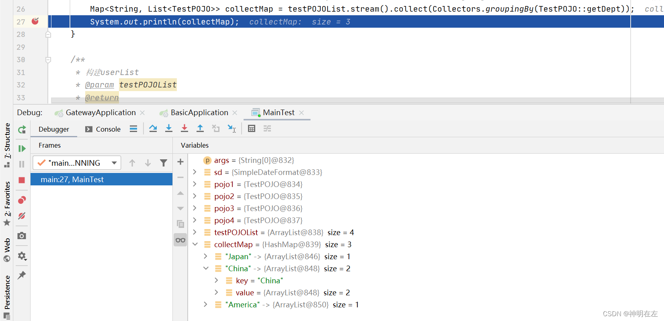Click the Frames filter icon
The height and width of the screenshot is (321, 664).
click(x=164, y=163)
